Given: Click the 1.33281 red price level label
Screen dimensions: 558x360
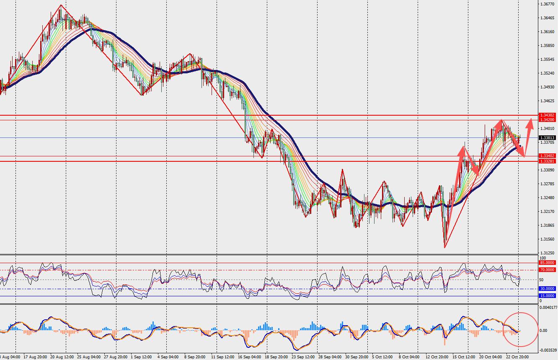Looking at the screenshot, I should click(548, 161).
